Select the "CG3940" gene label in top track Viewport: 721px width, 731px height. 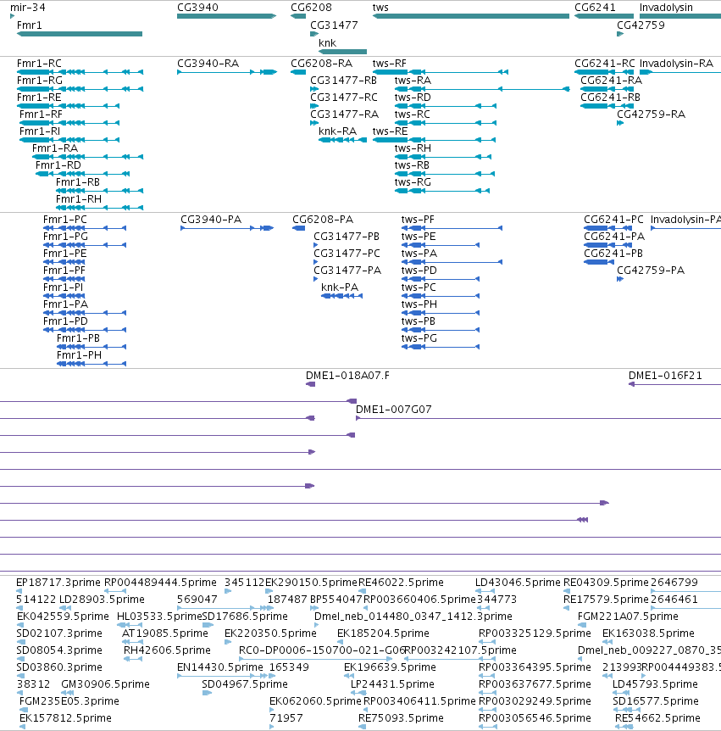(x=197, y=8)
